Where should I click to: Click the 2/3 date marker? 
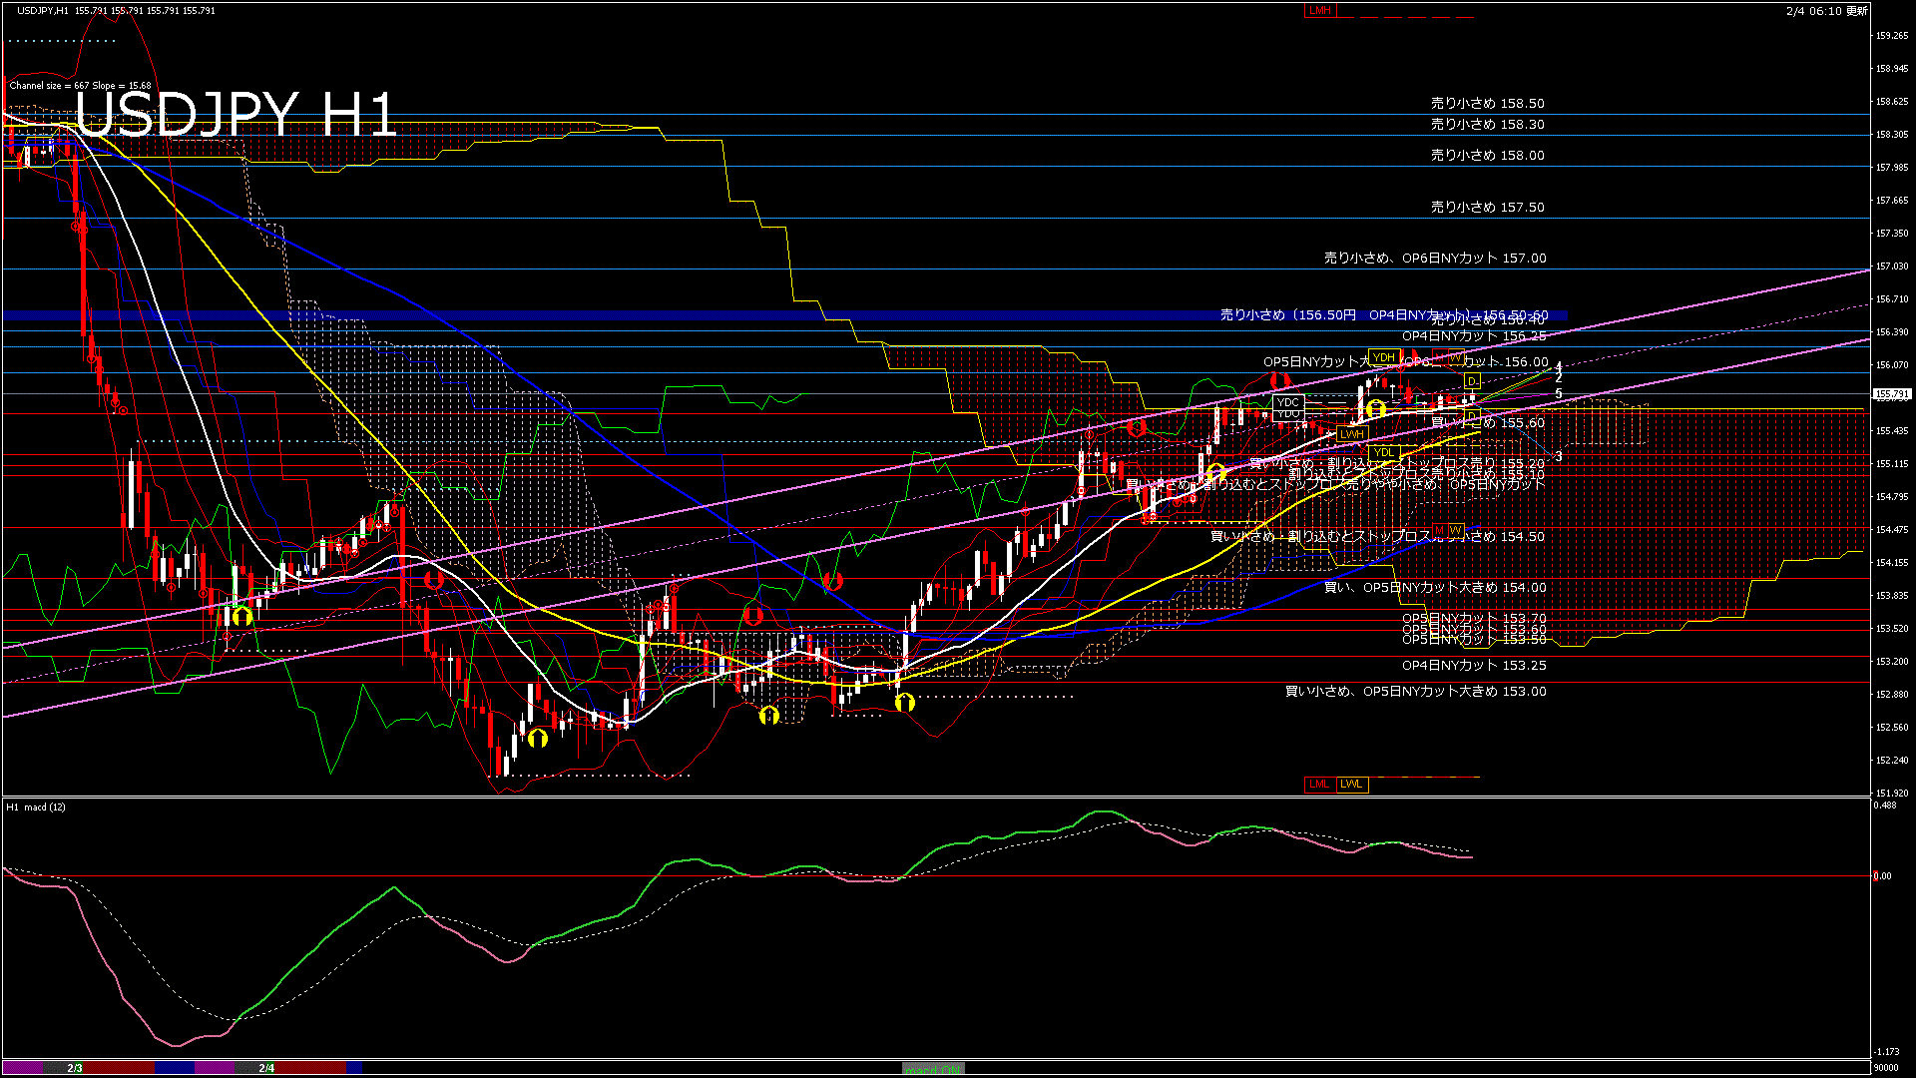click(75, 1068)
